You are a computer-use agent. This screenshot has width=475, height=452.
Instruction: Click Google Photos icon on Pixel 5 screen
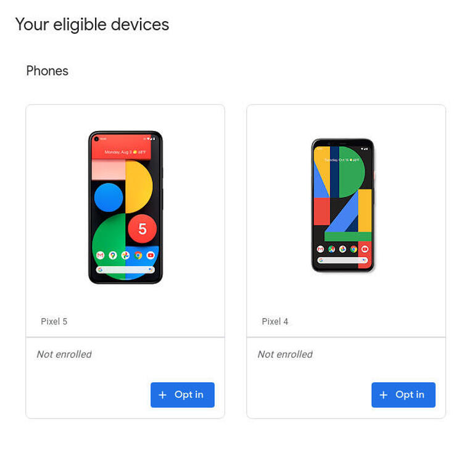pos(125,255)
